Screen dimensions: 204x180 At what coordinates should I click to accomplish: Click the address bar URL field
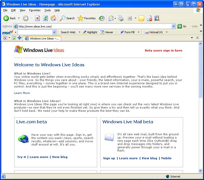click(x=95, y=26)
